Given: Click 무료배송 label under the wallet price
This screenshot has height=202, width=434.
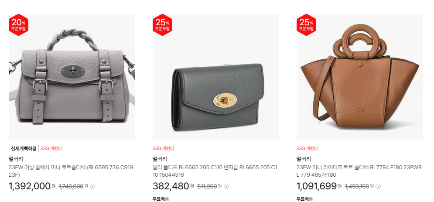Looking at the screenshot, I should (x=161, y=199).
